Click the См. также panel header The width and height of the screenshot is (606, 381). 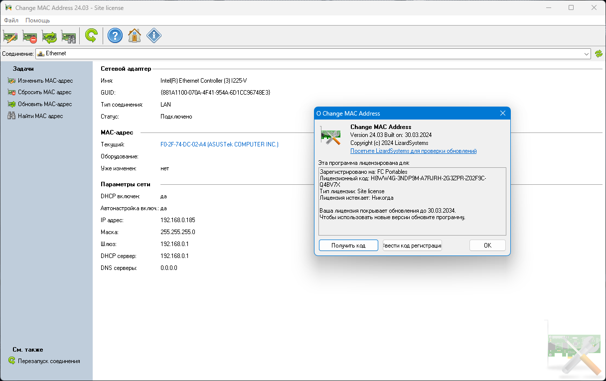click(x=28, y=350)
